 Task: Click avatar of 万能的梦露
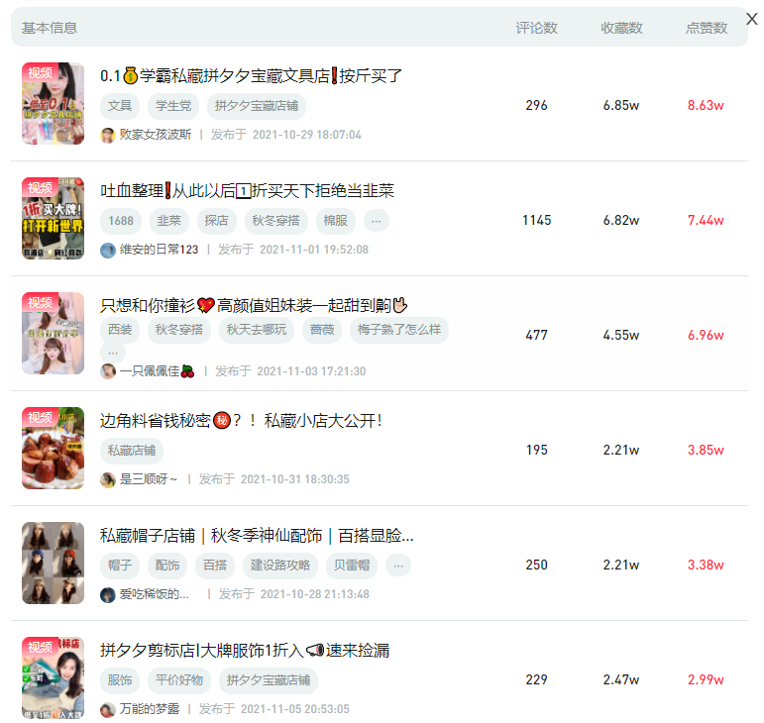[x=108, y=709]
